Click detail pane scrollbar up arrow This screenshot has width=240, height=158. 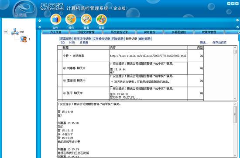(x=235, y=104)
